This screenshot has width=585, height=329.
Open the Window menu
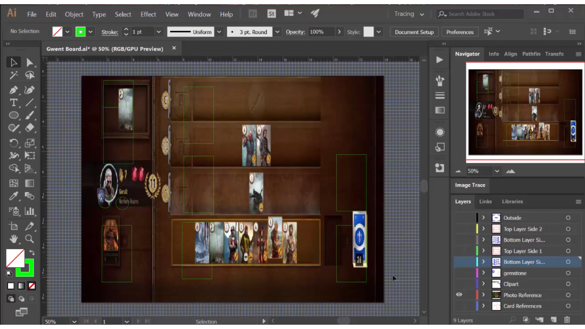pos(199,14)
